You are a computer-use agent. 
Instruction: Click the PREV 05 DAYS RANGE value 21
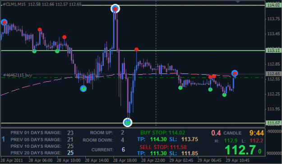pyautogui.click(x=70, y=140)
